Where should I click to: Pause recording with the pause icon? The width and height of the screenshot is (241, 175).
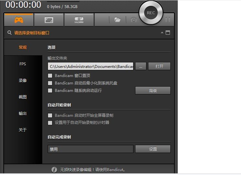pos(168,20)
